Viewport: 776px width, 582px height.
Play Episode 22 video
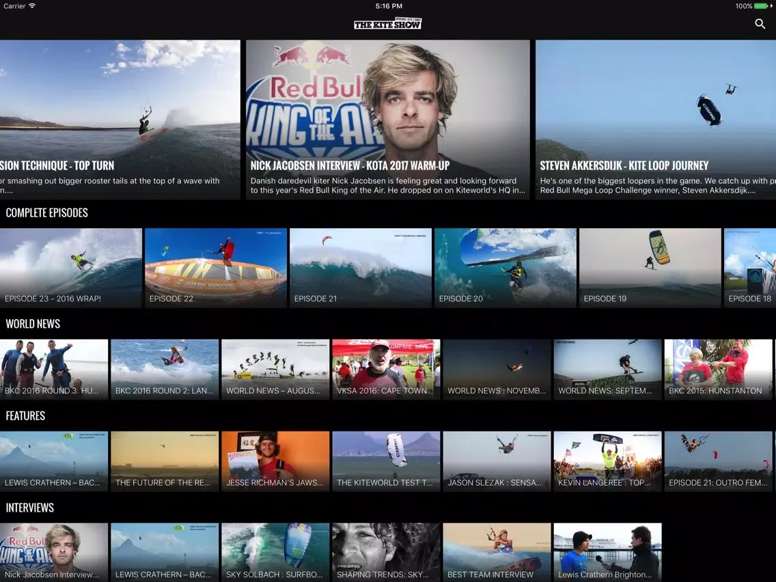[x=216, y=268]
